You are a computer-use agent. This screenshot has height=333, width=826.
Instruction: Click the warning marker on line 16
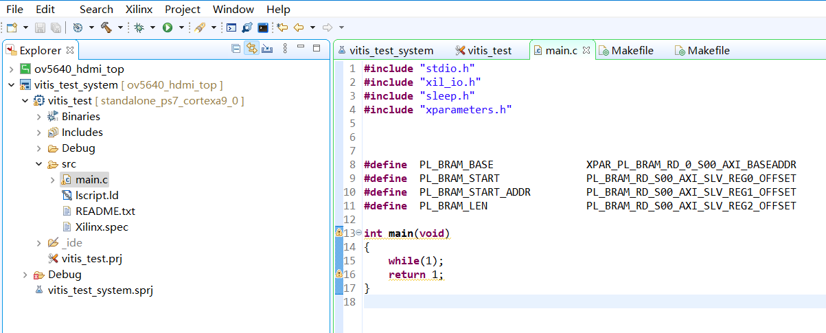coord(339,275)
